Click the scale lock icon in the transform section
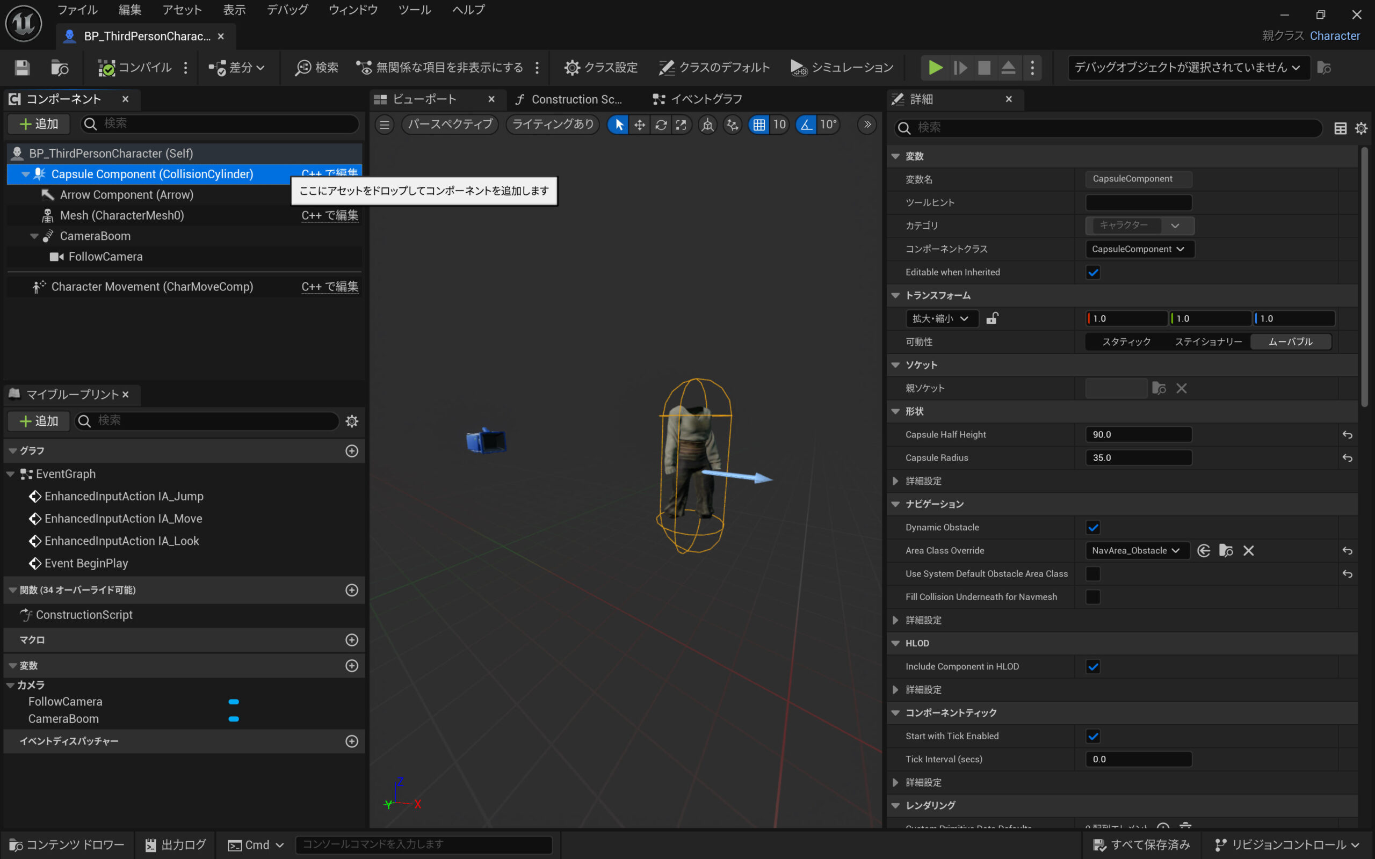 coord(992,318)
